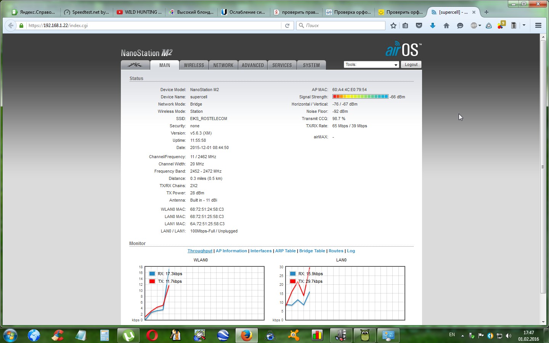The height and width of the screenshot is (343, 549).
Task: Open the Firefox hamburger menu
Action: [x=538, y=26]
